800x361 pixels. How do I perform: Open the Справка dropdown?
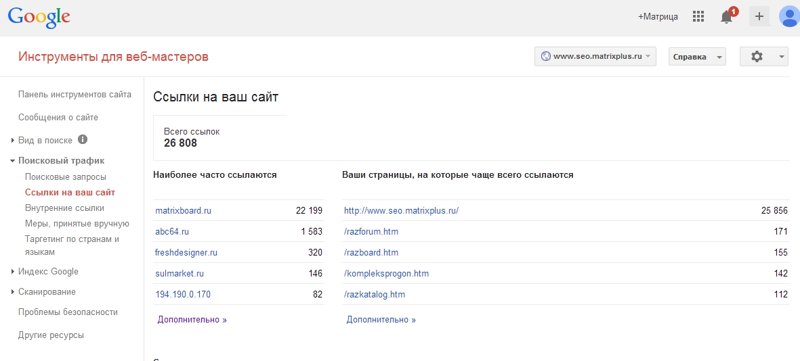pos(697,57)
